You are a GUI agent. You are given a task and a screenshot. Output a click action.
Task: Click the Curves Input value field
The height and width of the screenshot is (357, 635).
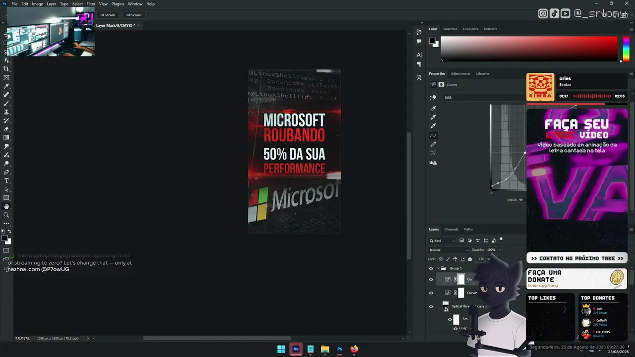coord(521,200)
